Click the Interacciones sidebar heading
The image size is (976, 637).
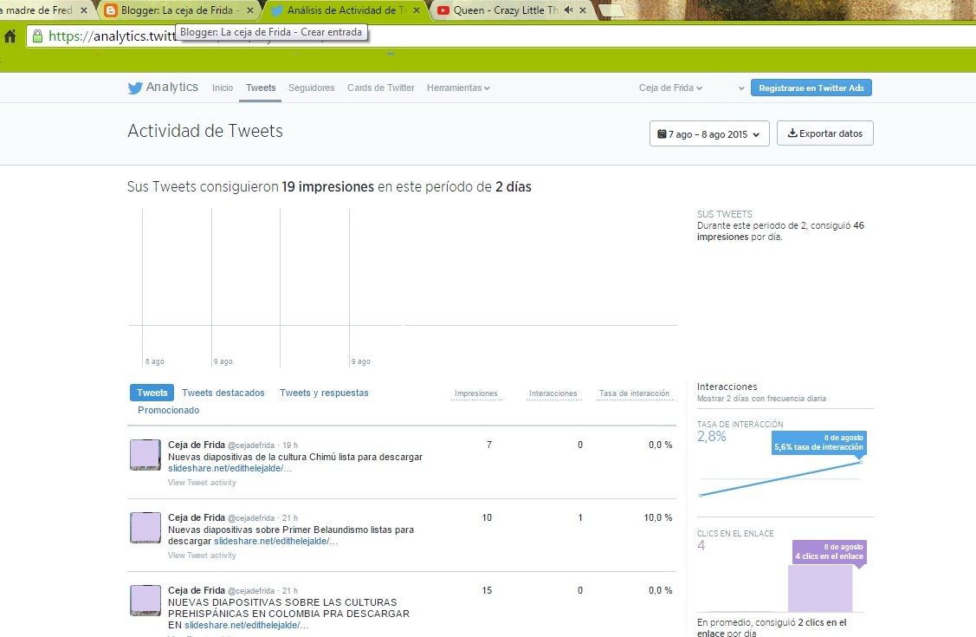[727, 387]
